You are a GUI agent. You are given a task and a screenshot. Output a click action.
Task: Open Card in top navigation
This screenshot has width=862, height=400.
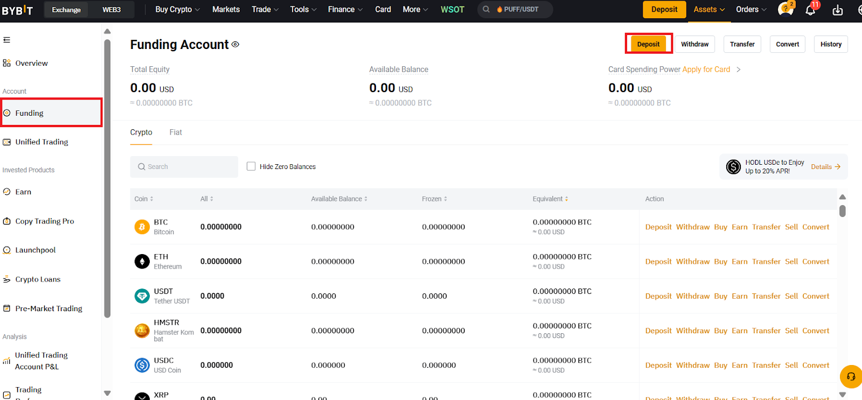pos(383,9)
